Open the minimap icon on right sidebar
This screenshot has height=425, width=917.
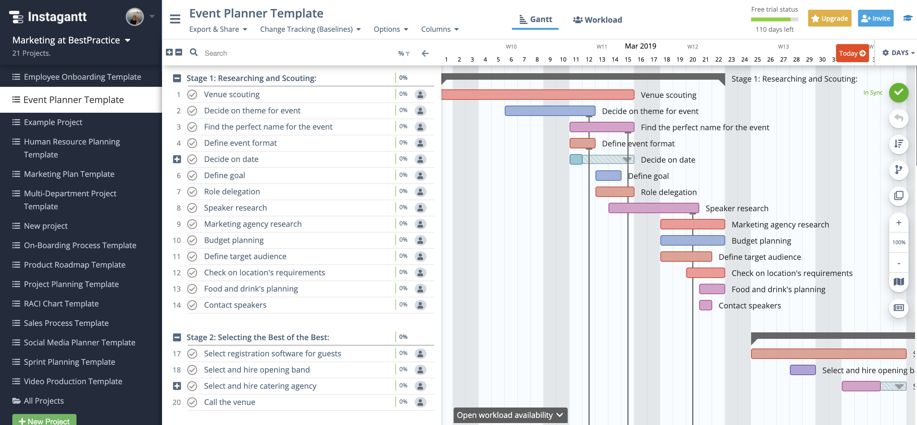[899, 281]
